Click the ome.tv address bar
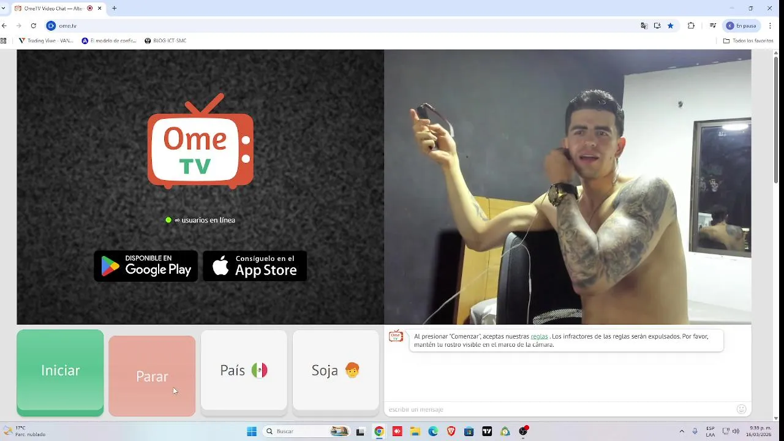 pos(343,26)
